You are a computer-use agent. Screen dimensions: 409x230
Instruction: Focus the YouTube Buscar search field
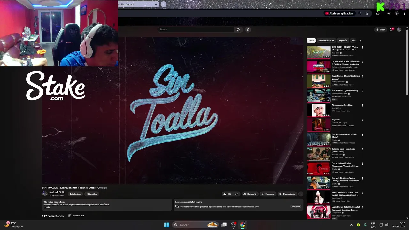[196, 30]
